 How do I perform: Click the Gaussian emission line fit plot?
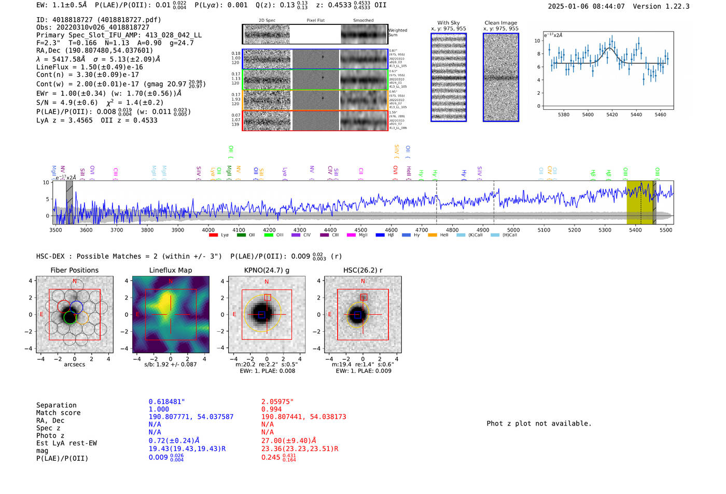(x=608, y=70)
